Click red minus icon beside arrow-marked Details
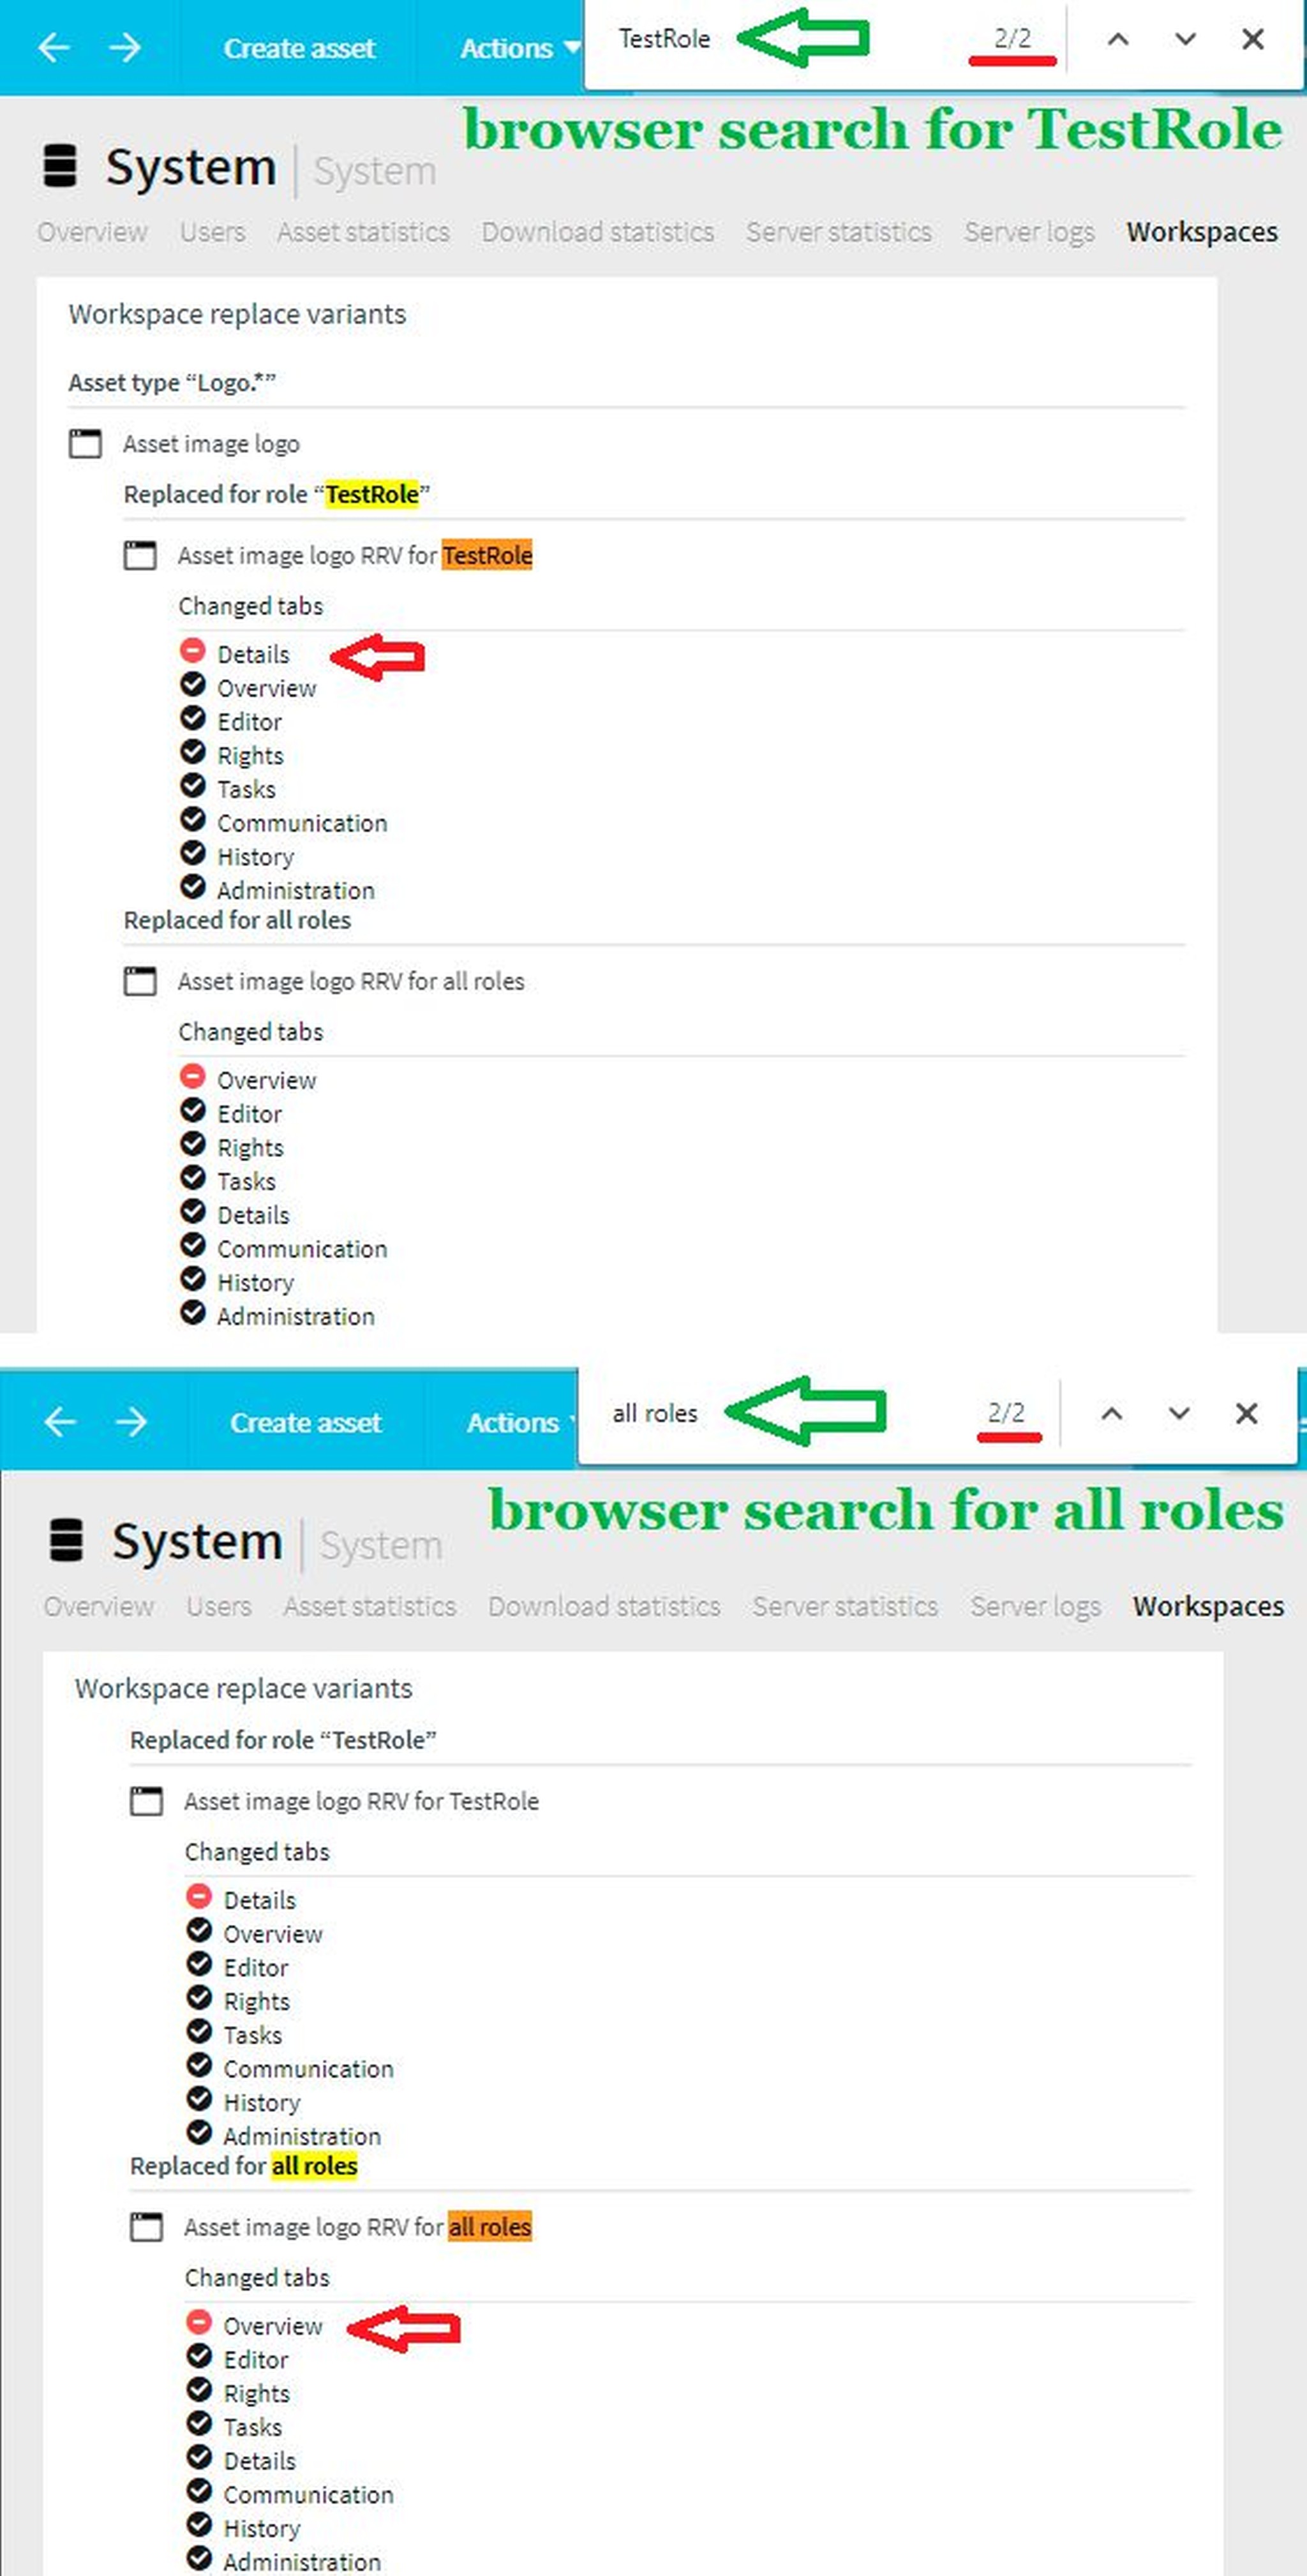 pos(193,651)
